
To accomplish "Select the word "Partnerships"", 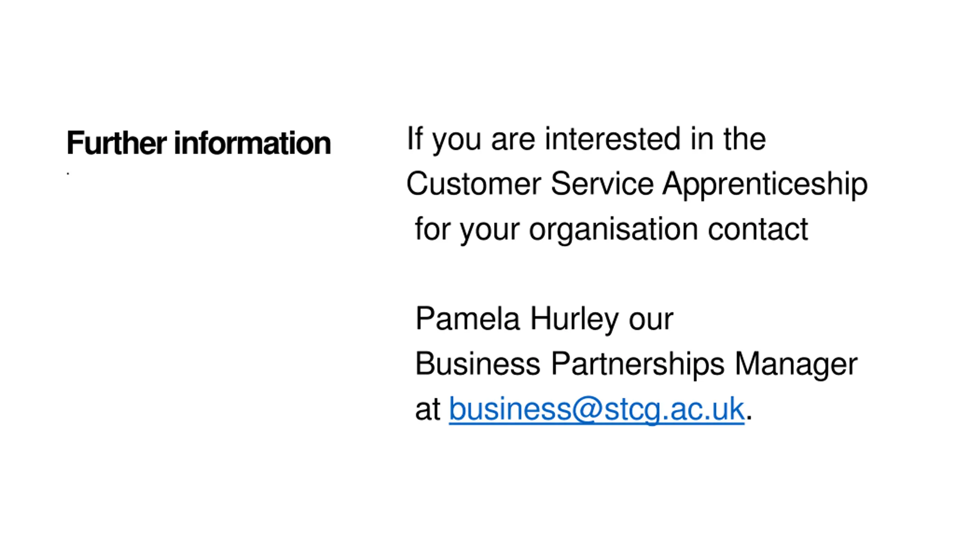I will pyautogui.click(x=638, y=364).
